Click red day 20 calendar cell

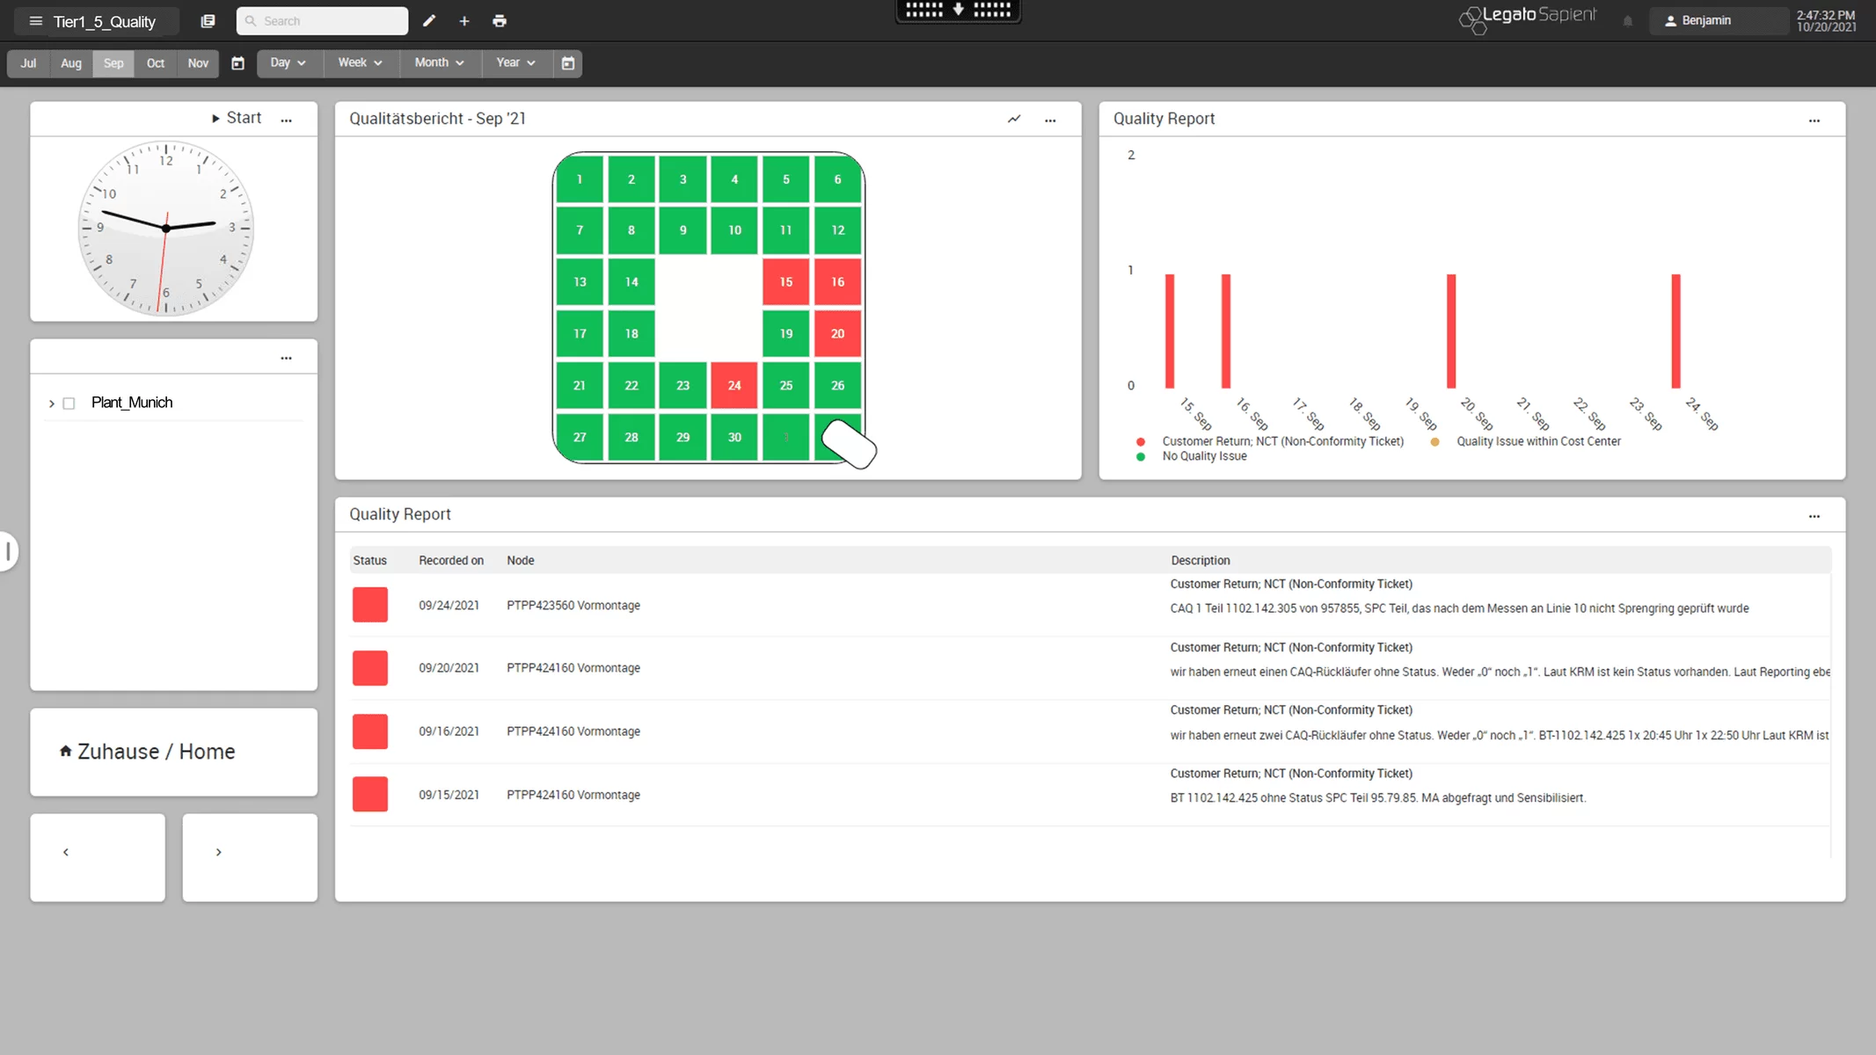837,334
